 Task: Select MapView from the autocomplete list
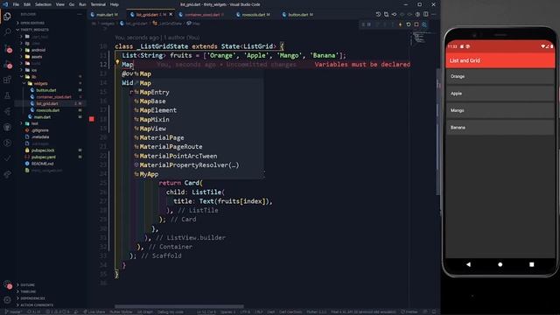pyautogui.click(x=199, y=129)
